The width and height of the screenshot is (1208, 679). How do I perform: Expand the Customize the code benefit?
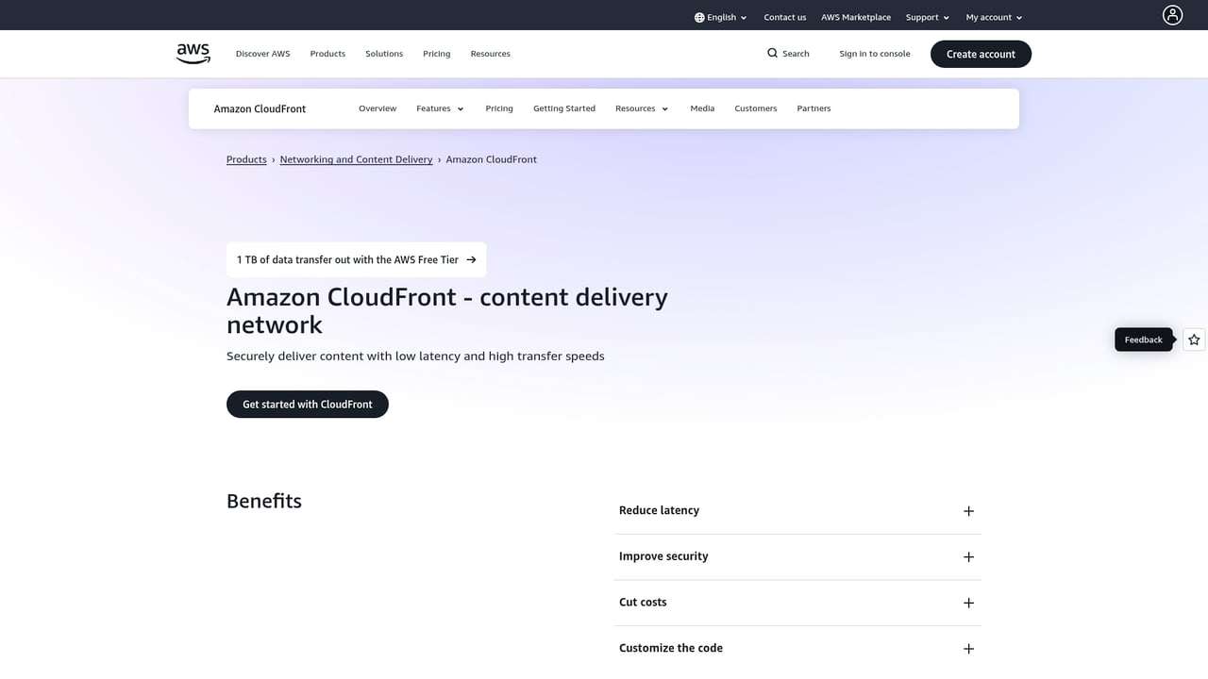(x=968, y=648)
